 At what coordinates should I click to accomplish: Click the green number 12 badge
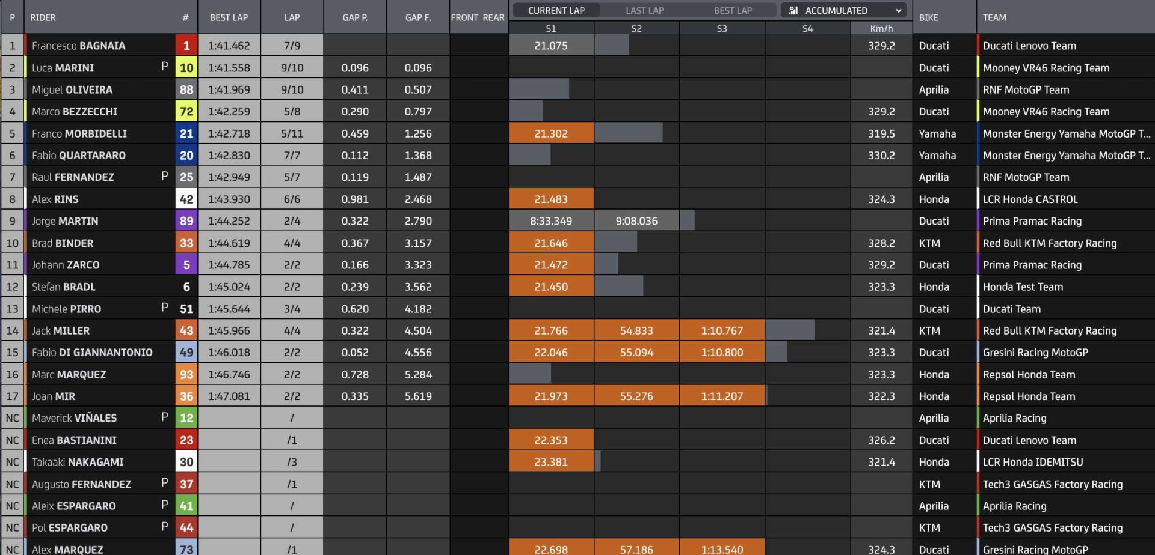click(x=186, y=417)
